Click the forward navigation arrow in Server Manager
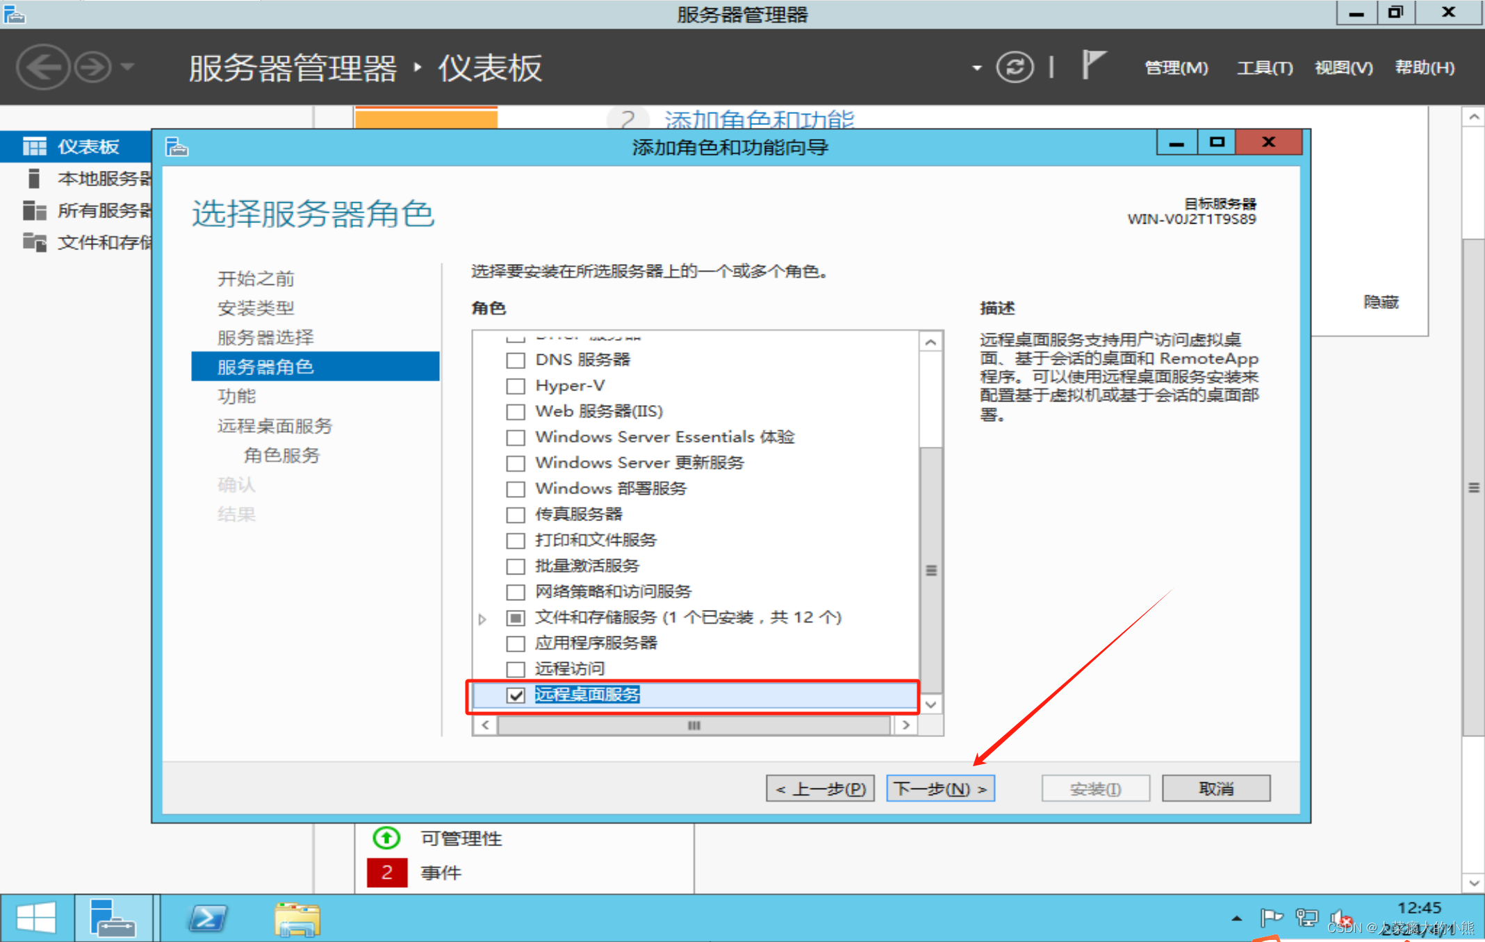 (x=92, y=67)
